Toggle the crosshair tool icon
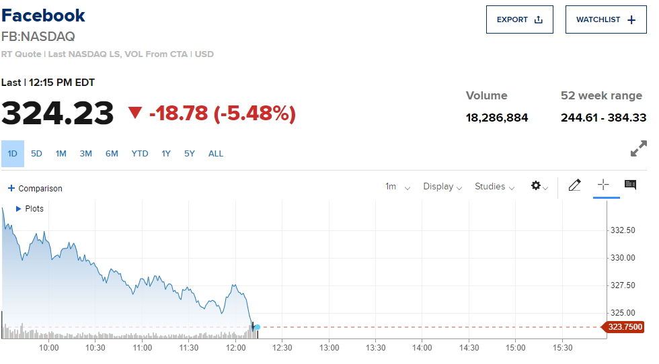 [603, 185]
